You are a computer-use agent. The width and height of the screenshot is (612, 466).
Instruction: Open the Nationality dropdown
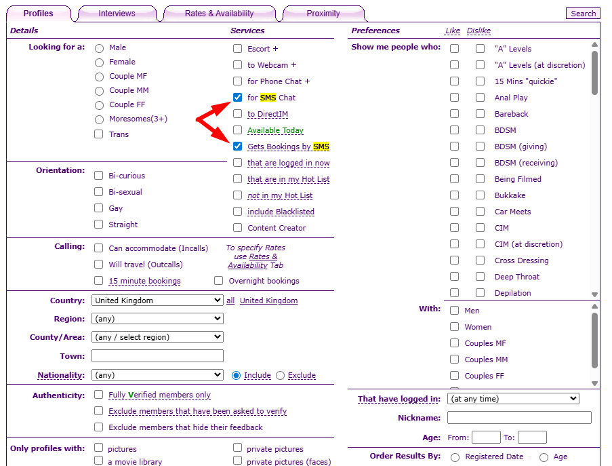[x=157, y=375]
